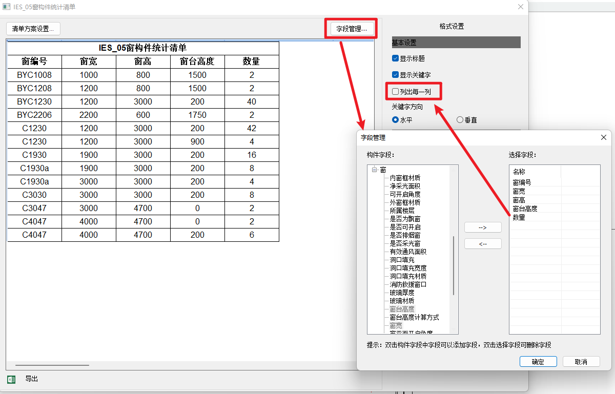Select 水平 radio button
Screen dimensions: 615x394
coord(395,120)
